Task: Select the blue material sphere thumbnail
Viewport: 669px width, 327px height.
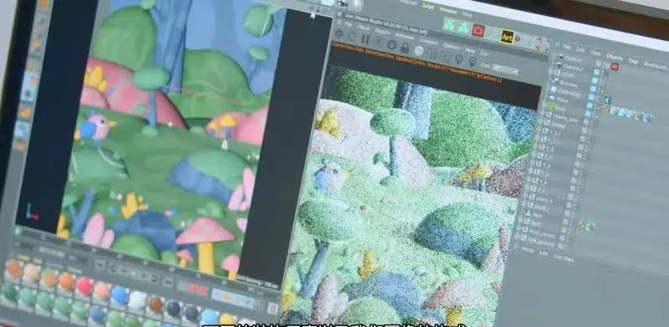Action: click(120, 294)
